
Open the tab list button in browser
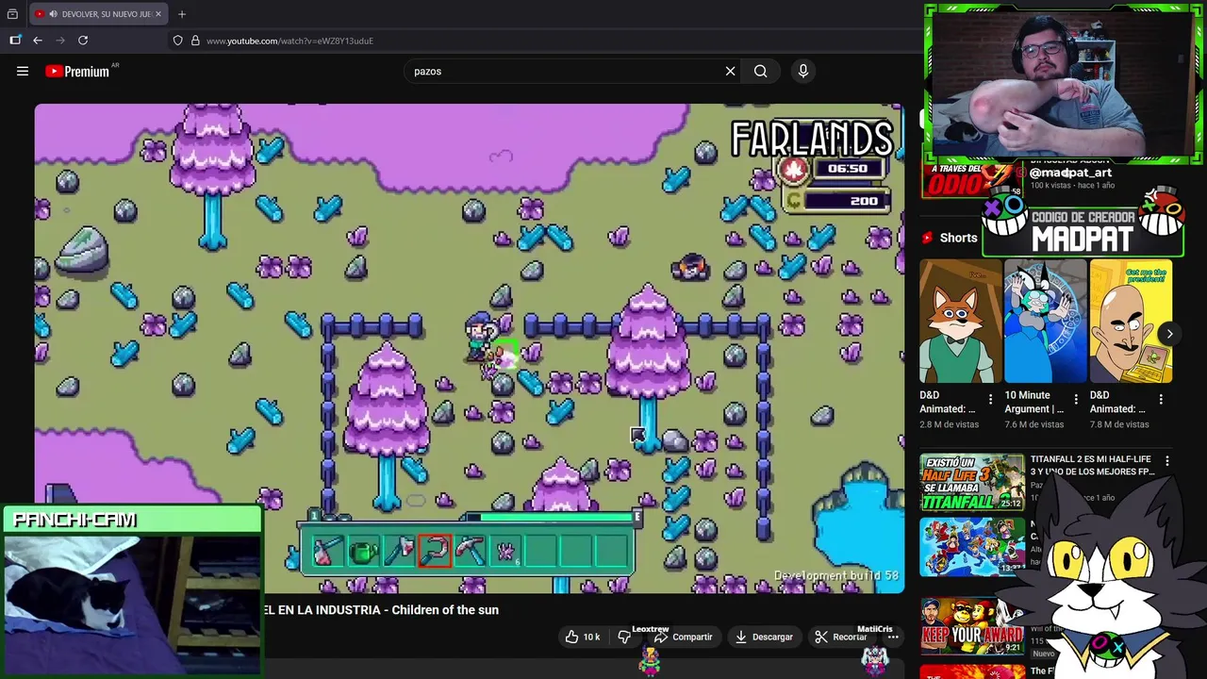12,14
